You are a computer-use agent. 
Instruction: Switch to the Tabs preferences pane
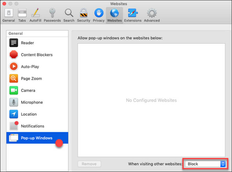(x=22, y=15)
